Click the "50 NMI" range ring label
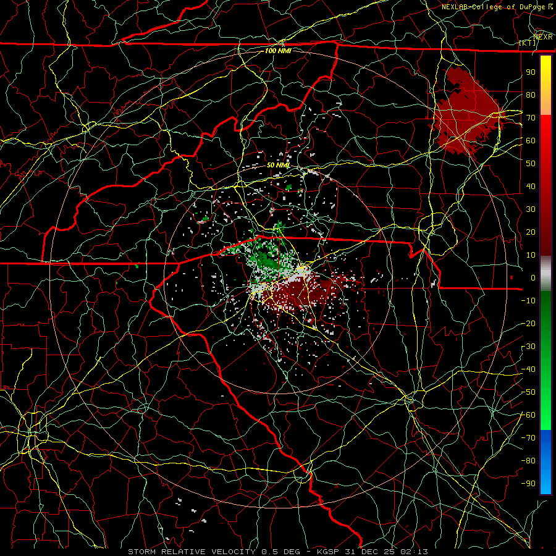The width and height of the screenshot is (556, 556). (x=279, y=165)
